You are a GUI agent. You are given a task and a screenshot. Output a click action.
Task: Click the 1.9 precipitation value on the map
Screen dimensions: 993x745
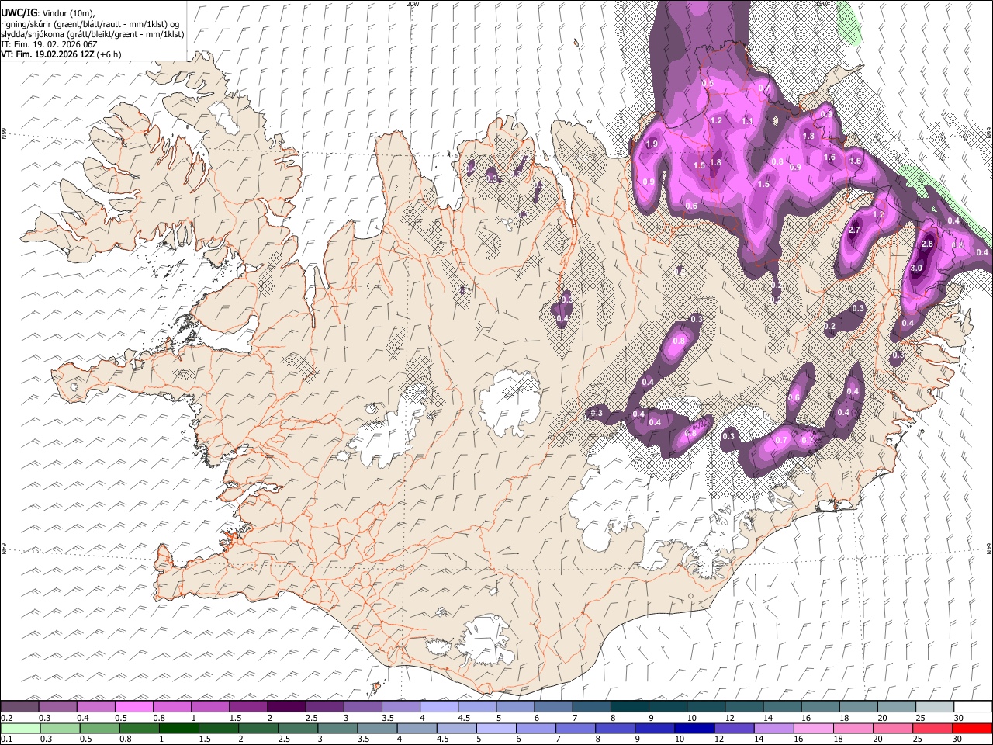point(652,144)
